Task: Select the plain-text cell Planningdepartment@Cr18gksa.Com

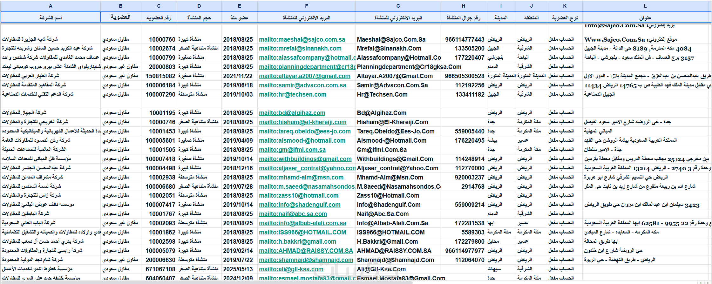Action: 409,67
